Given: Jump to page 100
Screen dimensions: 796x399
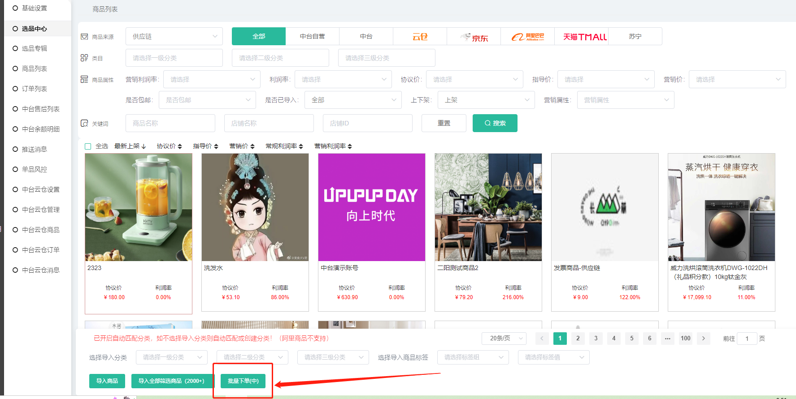Looking at the screenshot, I should pos(686,339).
